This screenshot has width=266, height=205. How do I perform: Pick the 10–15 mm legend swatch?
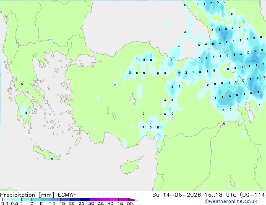click(x=55, y=200)
